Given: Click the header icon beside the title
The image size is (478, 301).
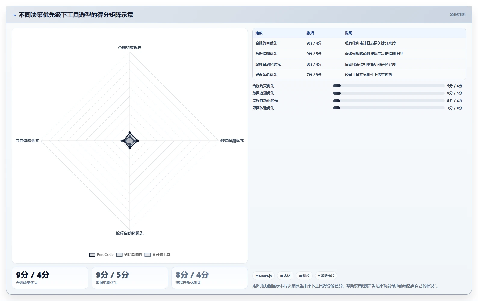Looking at the screenshot, I should tap(14, 15).
